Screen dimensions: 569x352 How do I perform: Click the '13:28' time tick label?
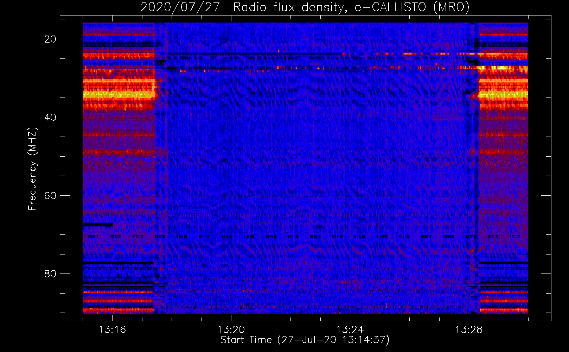click(x=469, y=329)
